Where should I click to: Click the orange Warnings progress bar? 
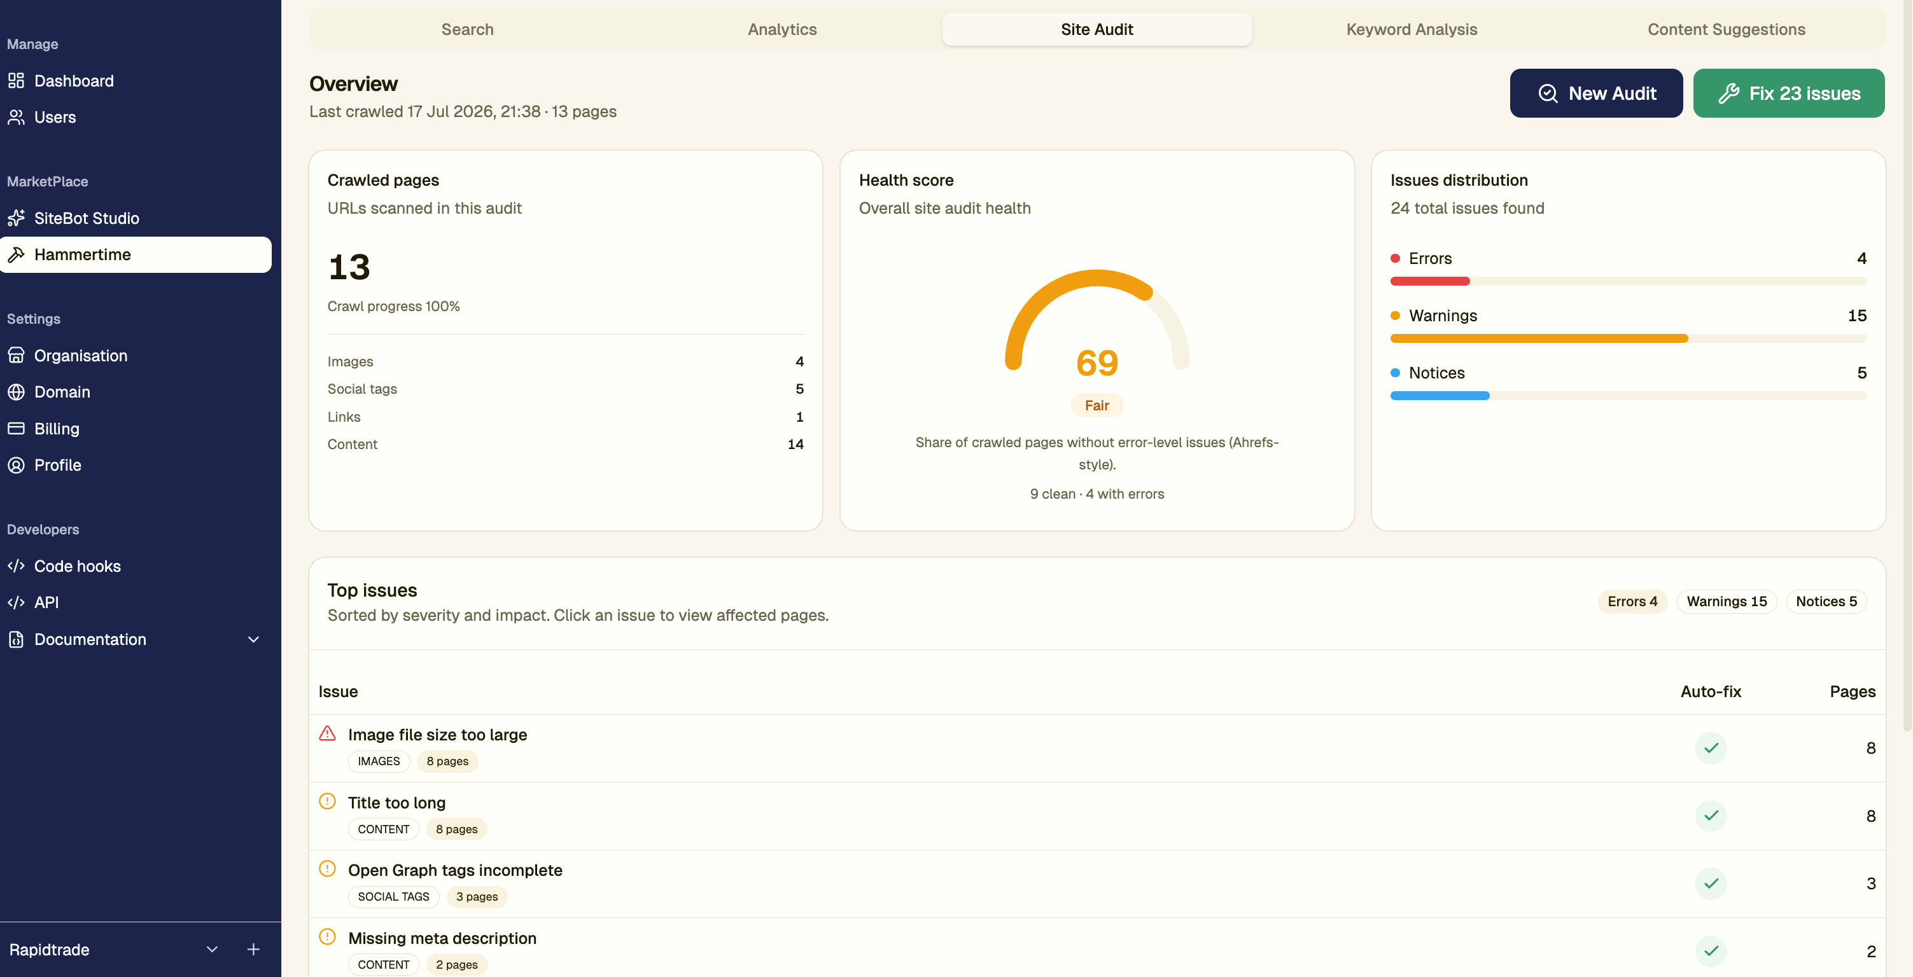pos(1539,338)
